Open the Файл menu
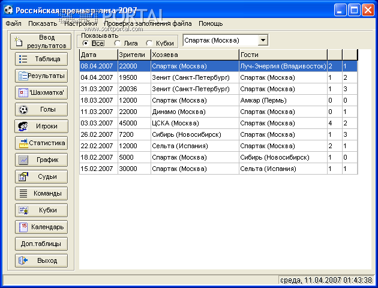The image size is (378, 288). click(13, 23)
